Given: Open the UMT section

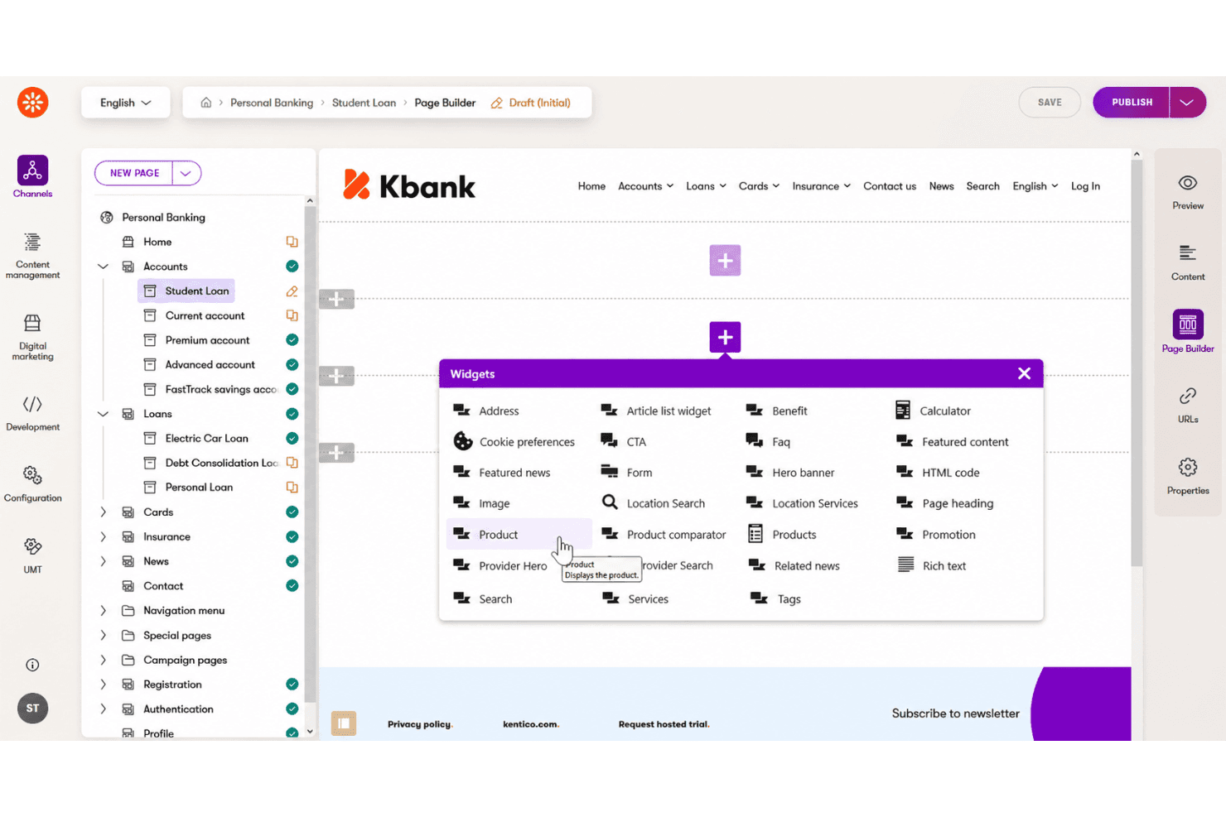Looking at the screenshot, I should tap(32, 555).
